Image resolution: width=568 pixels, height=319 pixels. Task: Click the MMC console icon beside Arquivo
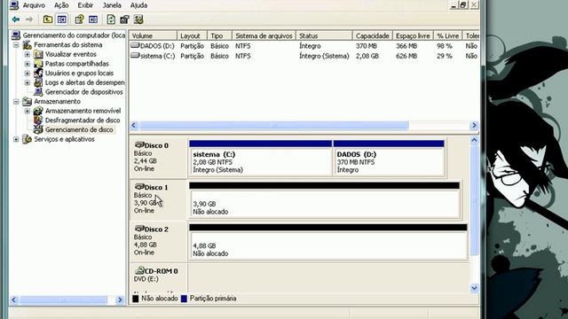coord(14,5)
